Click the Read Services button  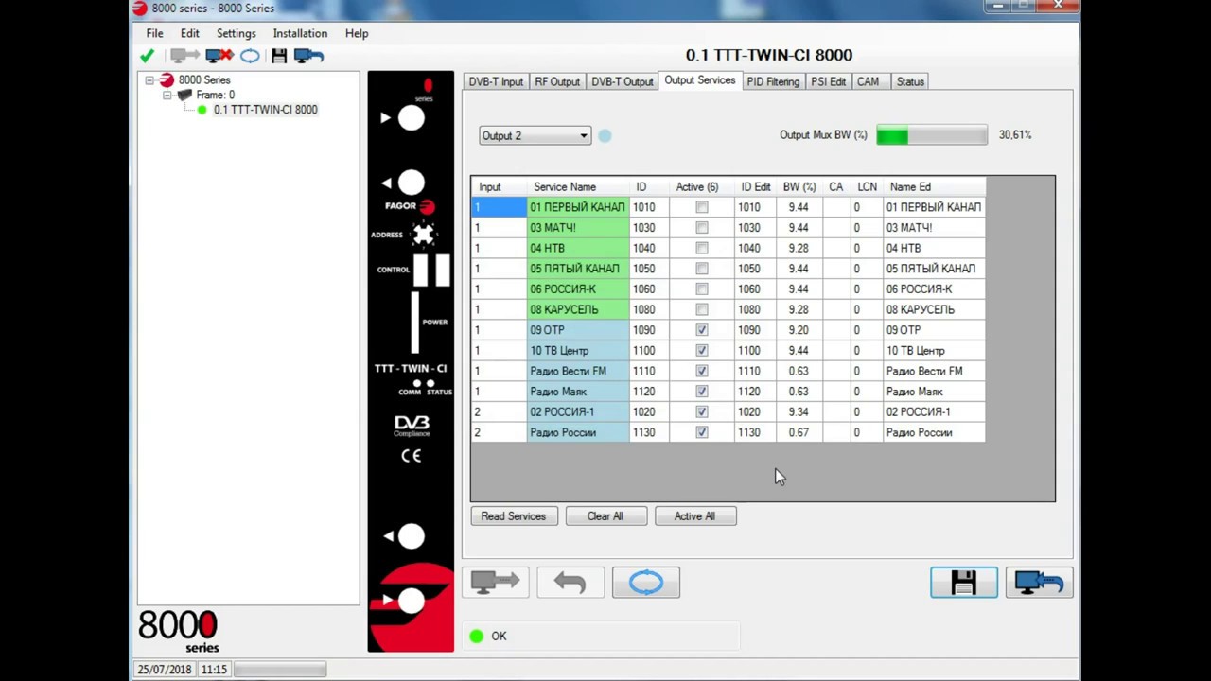pyautogui.click(x=514, y=516)
